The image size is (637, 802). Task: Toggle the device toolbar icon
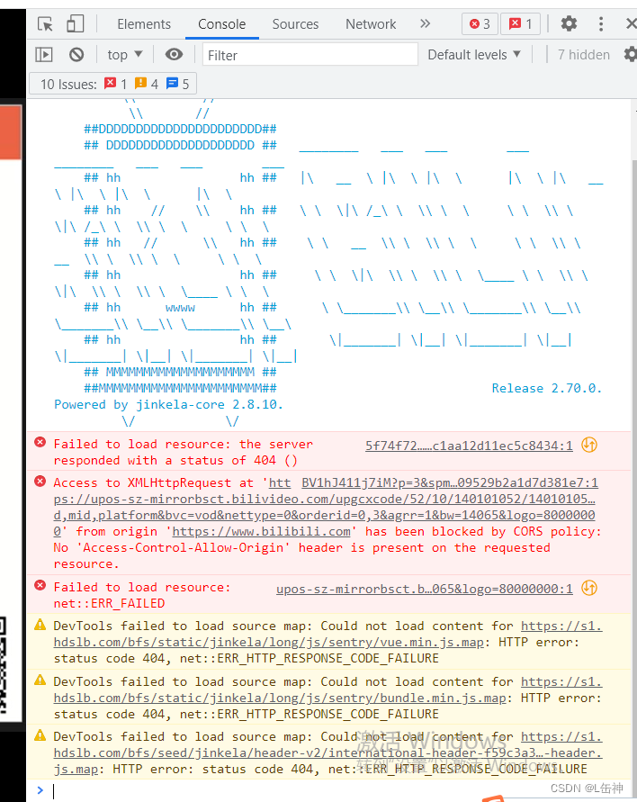point(76,23)
